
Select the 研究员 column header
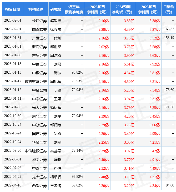point(56,9)
